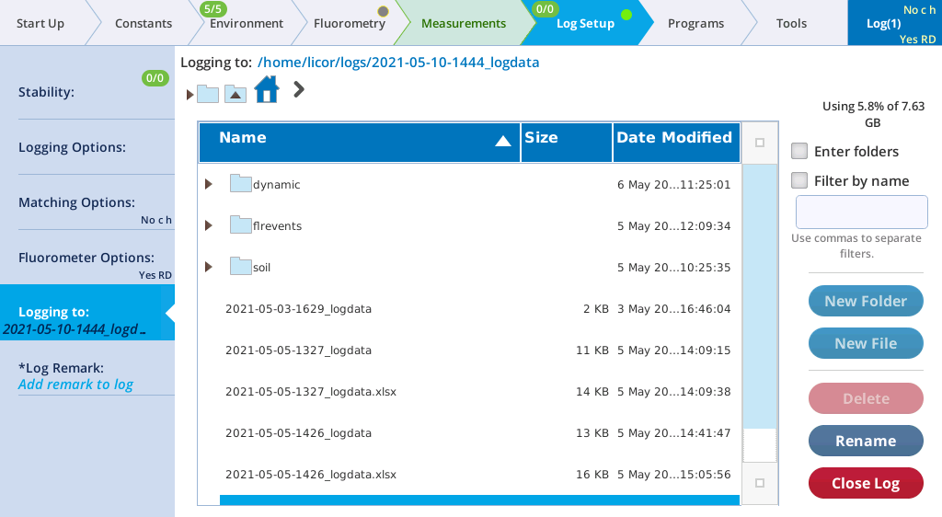Tick the checkbox in table header corner
Screen dimensions: 942x517
click(759, 143)
